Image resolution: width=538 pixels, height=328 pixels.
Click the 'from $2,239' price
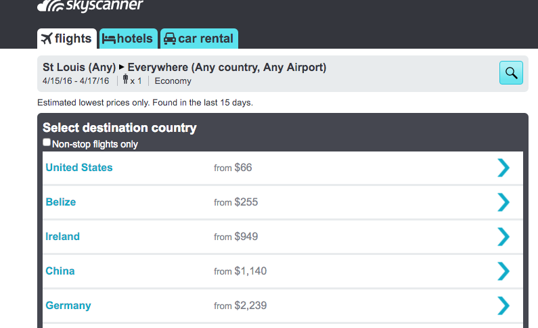click(240, 306)
